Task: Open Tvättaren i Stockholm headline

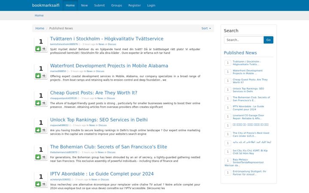Action: pyautogui.click(x=106, y=39)
